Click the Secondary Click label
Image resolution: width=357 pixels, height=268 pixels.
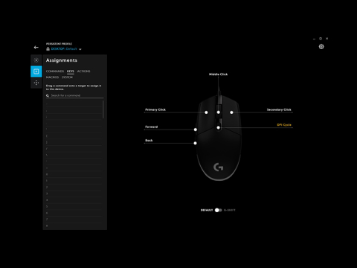(279, 109)
